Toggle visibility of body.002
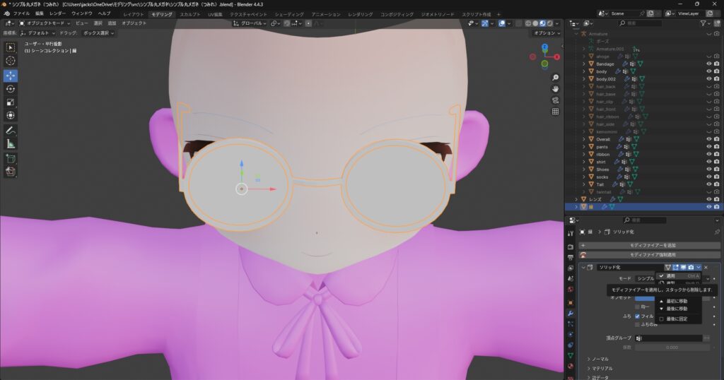Image resolution: width=724 pixels, height=380 pixels. click(x=708, y=79)
